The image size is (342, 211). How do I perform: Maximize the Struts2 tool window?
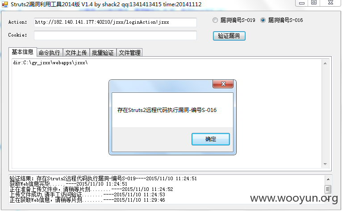313,3
